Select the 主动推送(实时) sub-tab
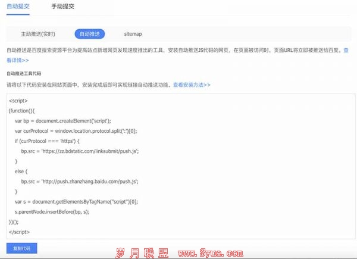This screenshot has height=259, width=357. (38, 34)
